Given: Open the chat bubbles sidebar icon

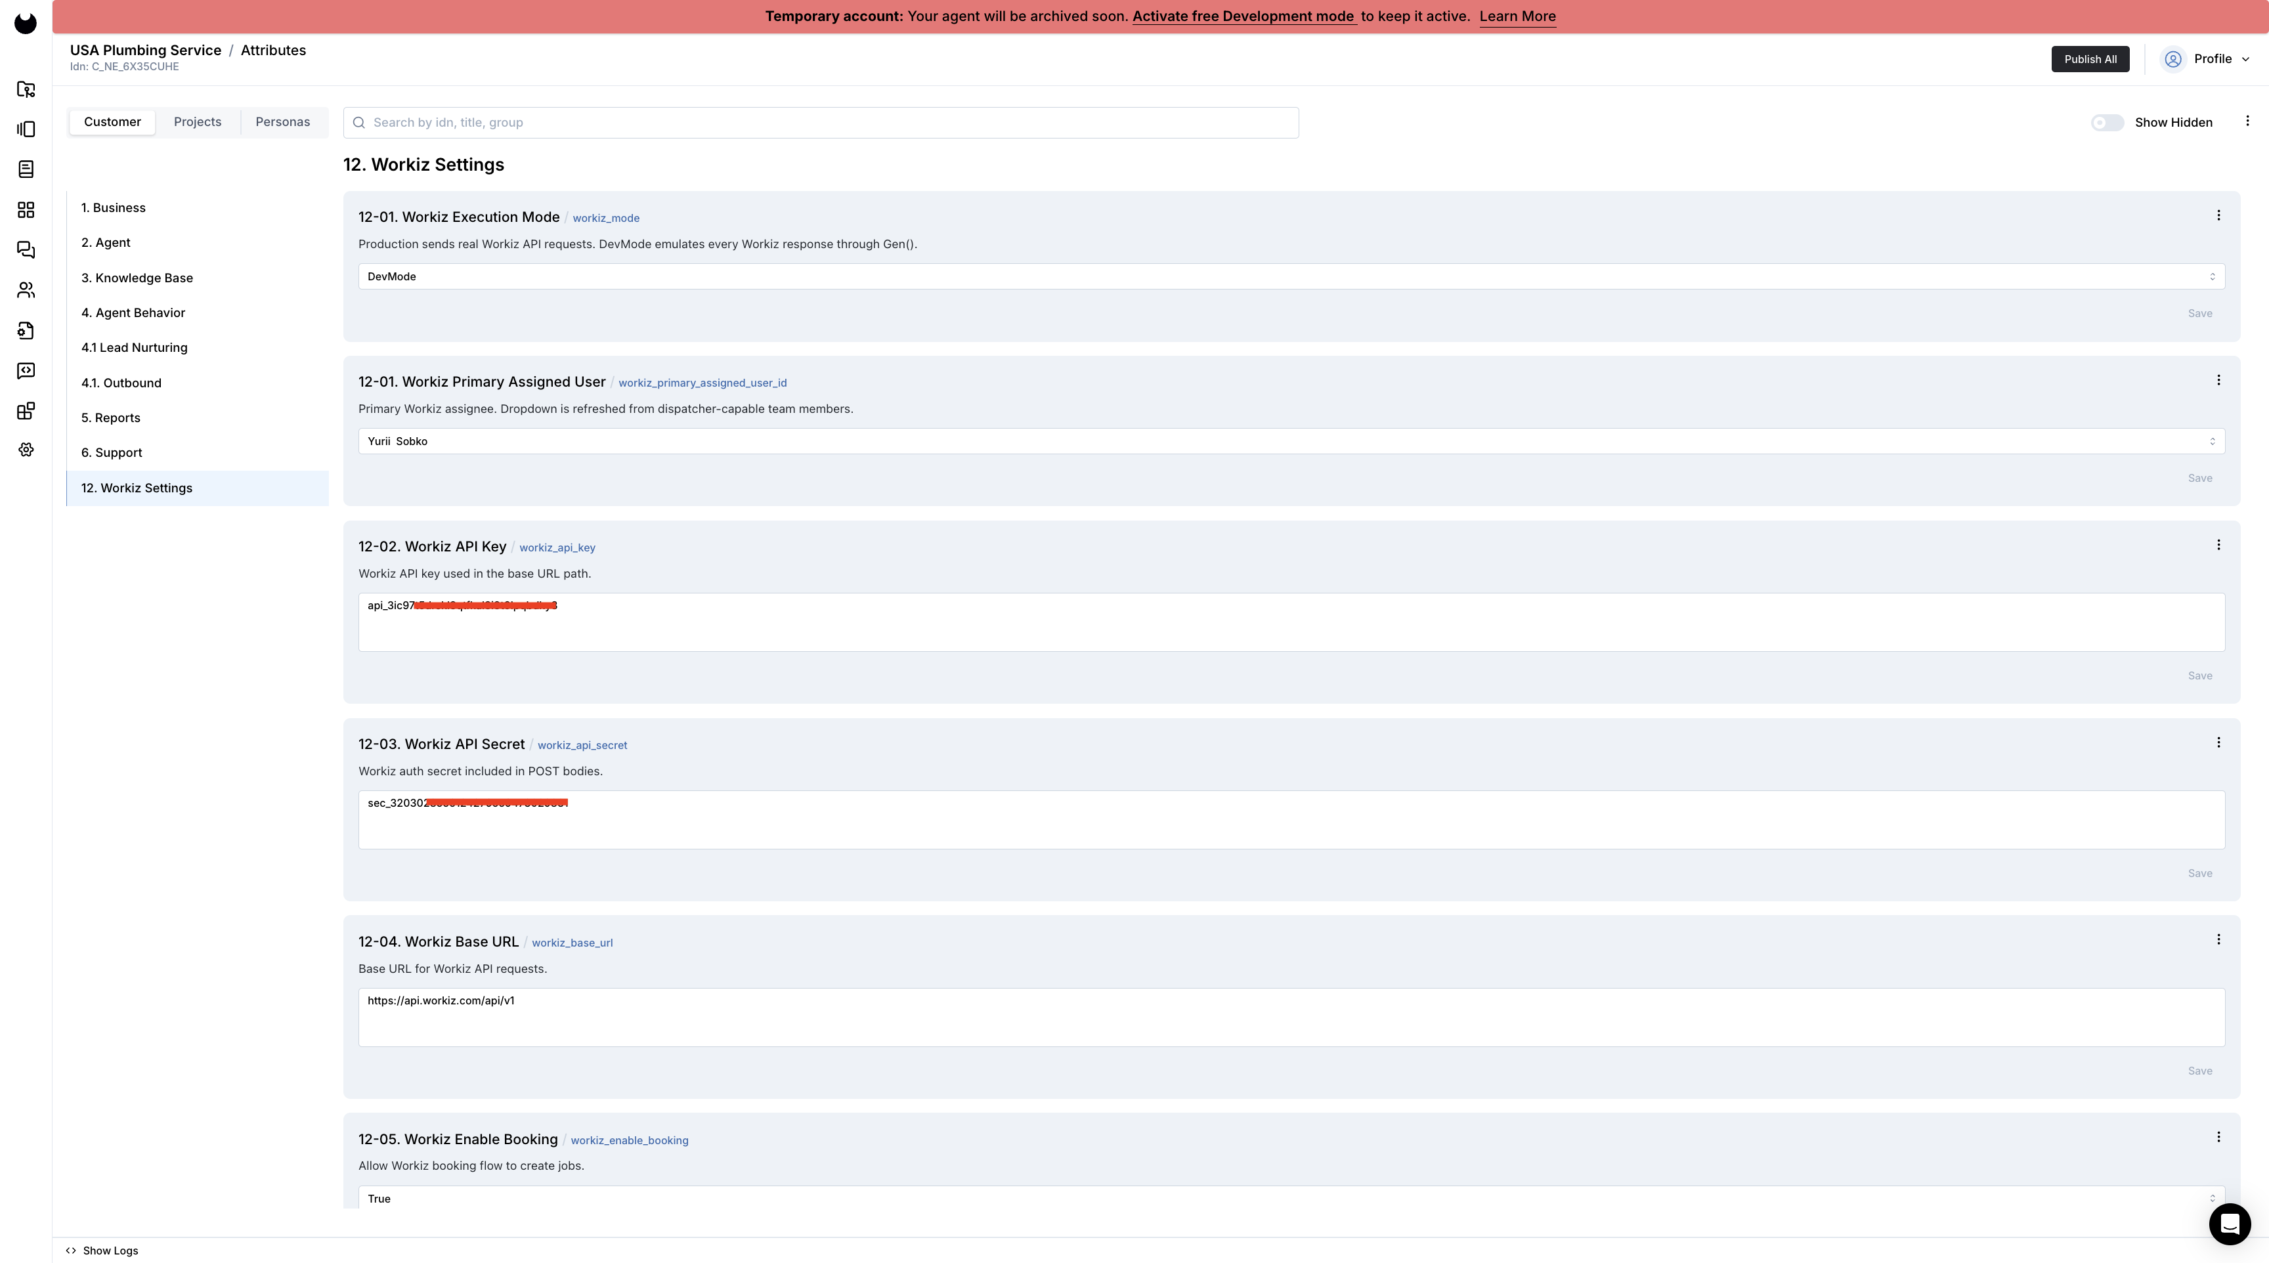Looking at the screenshot, I should [x=26, y=250].
